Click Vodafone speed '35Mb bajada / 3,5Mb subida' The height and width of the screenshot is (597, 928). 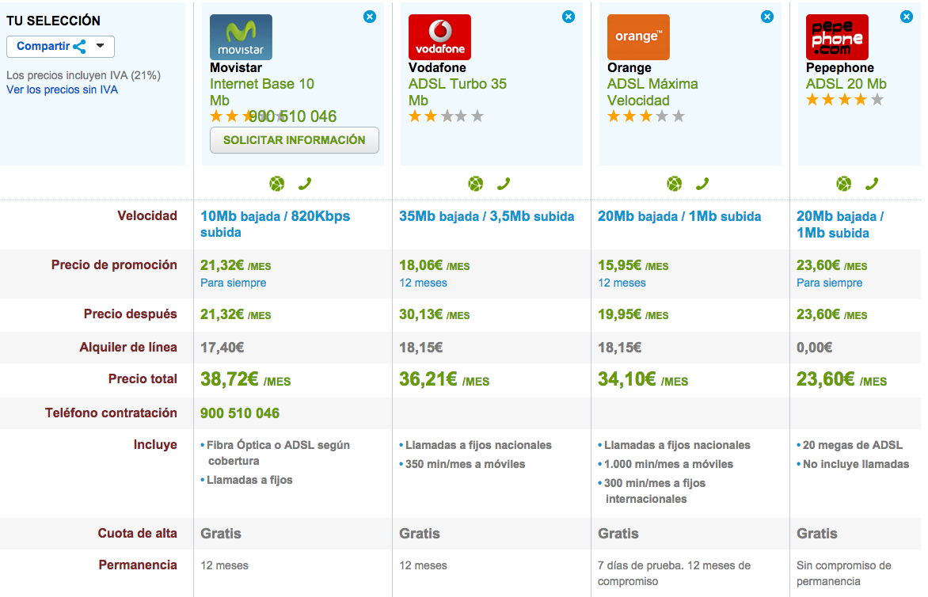[486, 217]
